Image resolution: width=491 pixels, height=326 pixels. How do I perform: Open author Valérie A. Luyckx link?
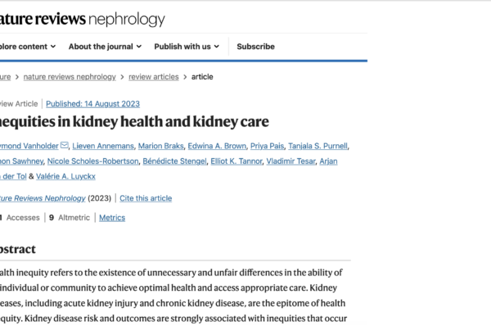point(65,176)
